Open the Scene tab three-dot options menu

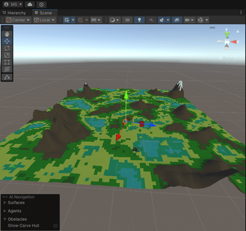coord(241,13)
